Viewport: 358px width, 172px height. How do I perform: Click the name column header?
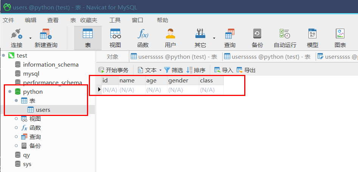(x=127, y=81)
